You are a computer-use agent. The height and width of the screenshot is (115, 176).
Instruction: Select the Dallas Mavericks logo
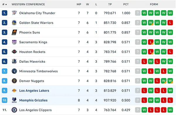coord(14,61)
